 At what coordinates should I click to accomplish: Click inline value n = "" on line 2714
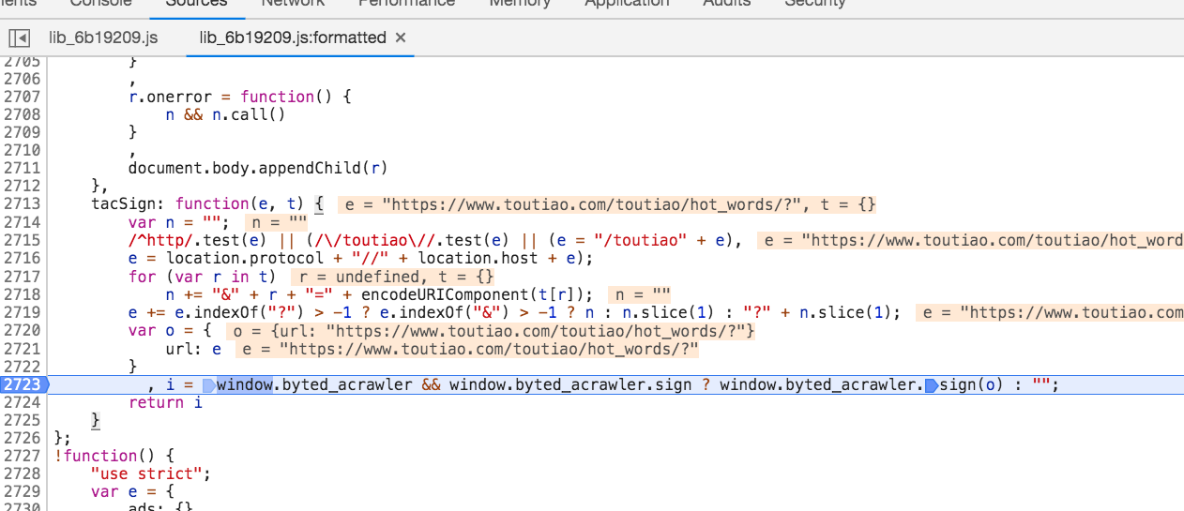click(277, 222)
